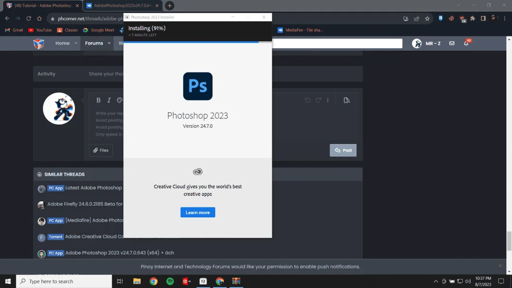Toggle Bold formatting in reply editor
512x288 pixels.
pyautogui.click(x=98, y=100)
